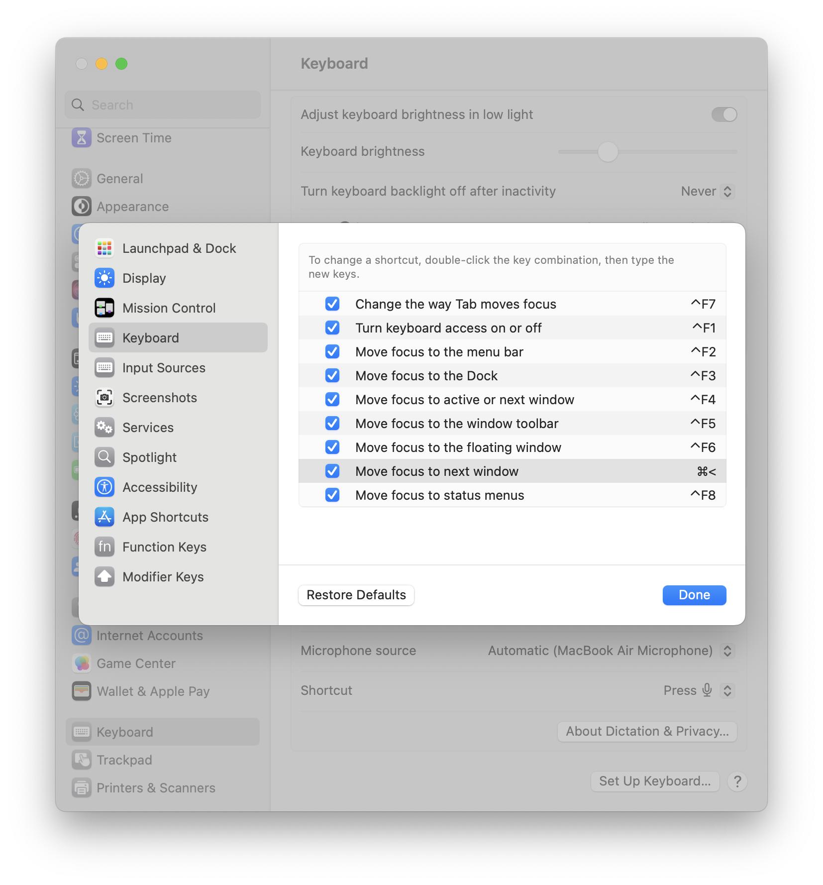The image size is (823, 885).
Task: Open Screenshots shortcut settings via its camera icon
Action: click(x=104, y=397)
